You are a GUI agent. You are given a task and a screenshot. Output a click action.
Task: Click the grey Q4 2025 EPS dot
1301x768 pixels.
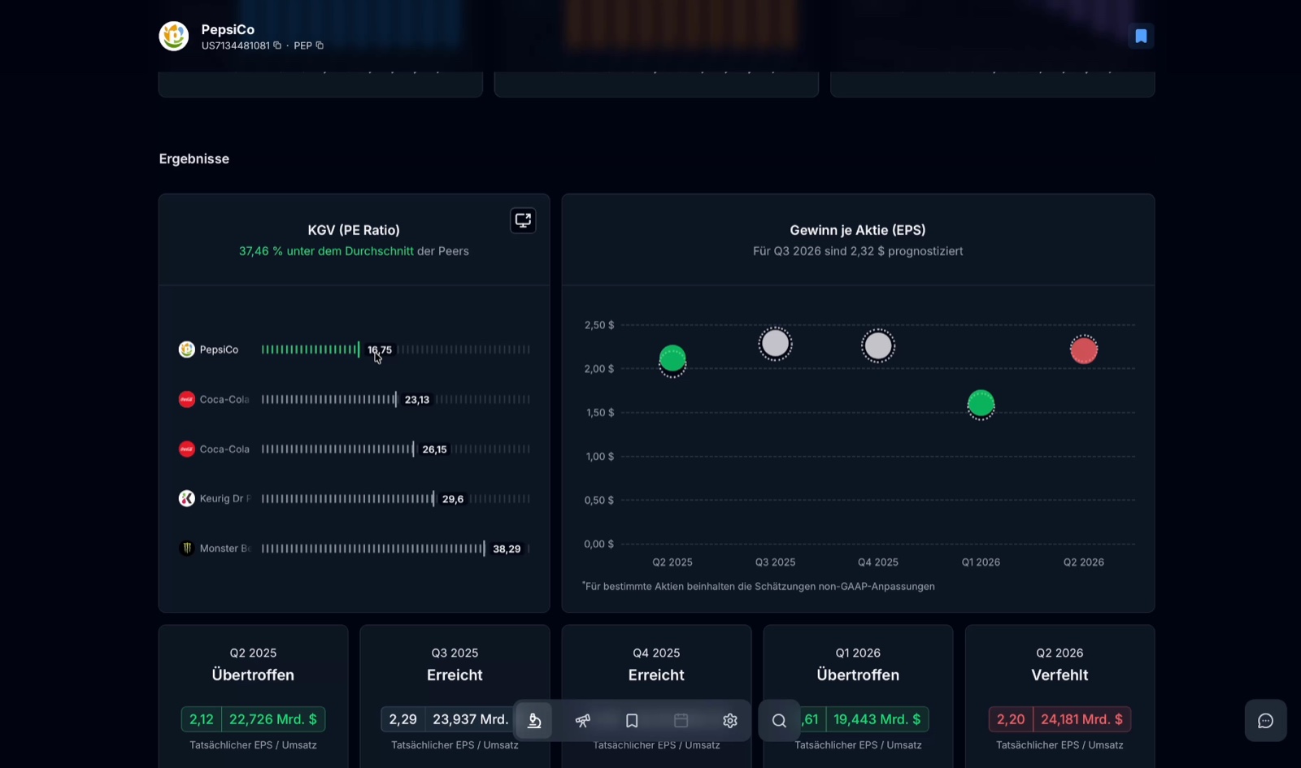[x=878, y=346]
